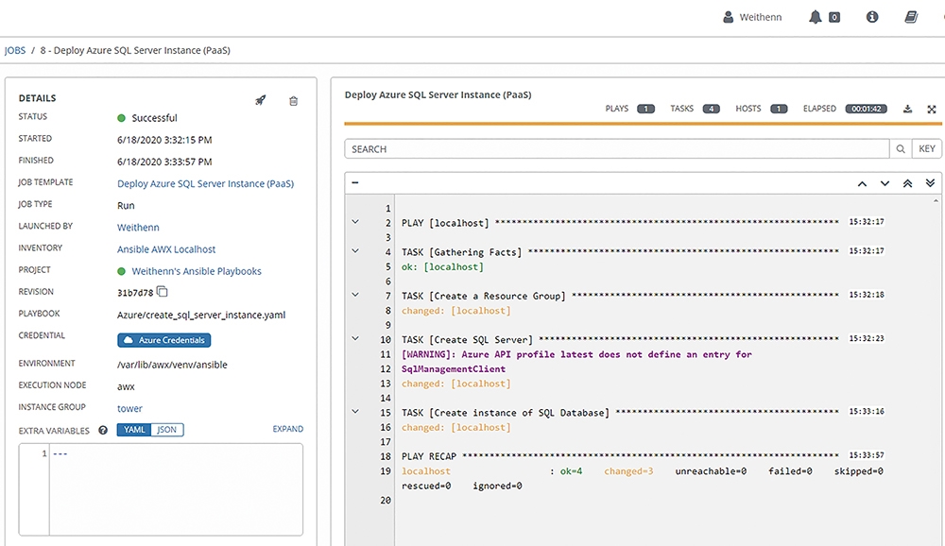Viewport: 945px width, 546px height.
Task: Click the execution node awx value
Action: coord(126,387)
